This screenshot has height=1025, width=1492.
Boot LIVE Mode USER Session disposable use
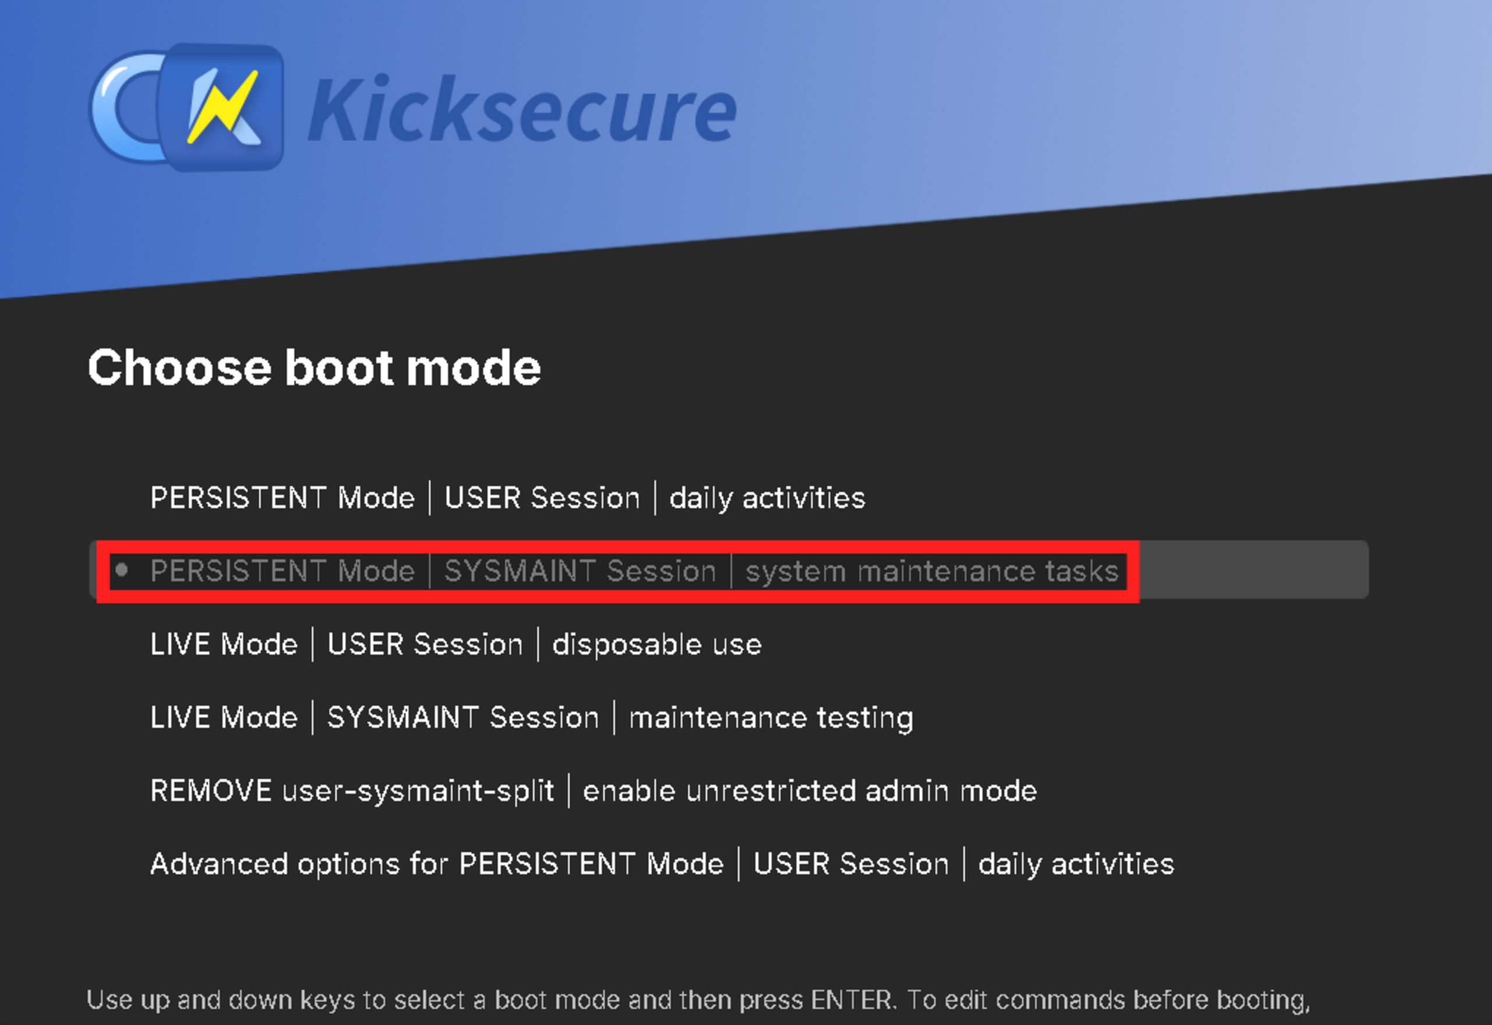click(455, 644)
